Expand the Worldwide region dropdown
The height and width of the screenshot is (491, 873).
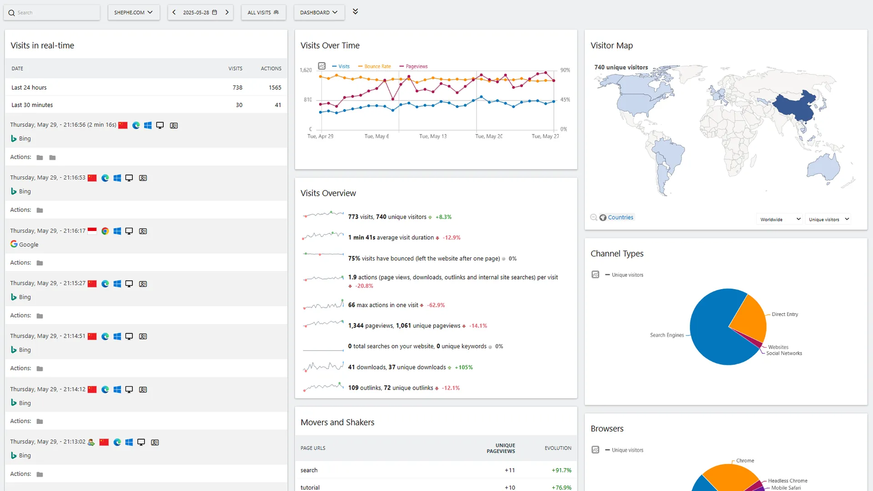780,219
